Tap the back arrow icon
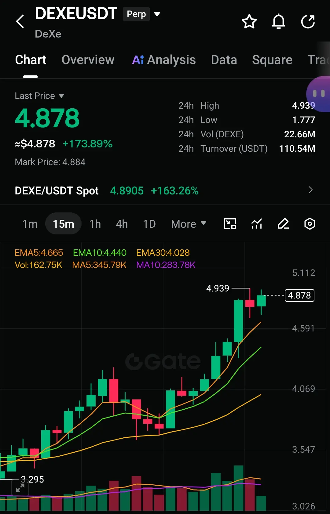330x514 pixels. click(20, 21)
